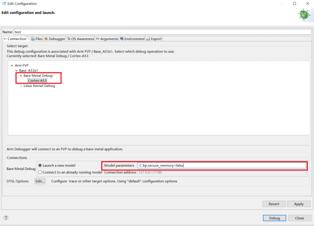Click the Export tab icon
This screenshot has width=314, height=226.
coord(148,39)
